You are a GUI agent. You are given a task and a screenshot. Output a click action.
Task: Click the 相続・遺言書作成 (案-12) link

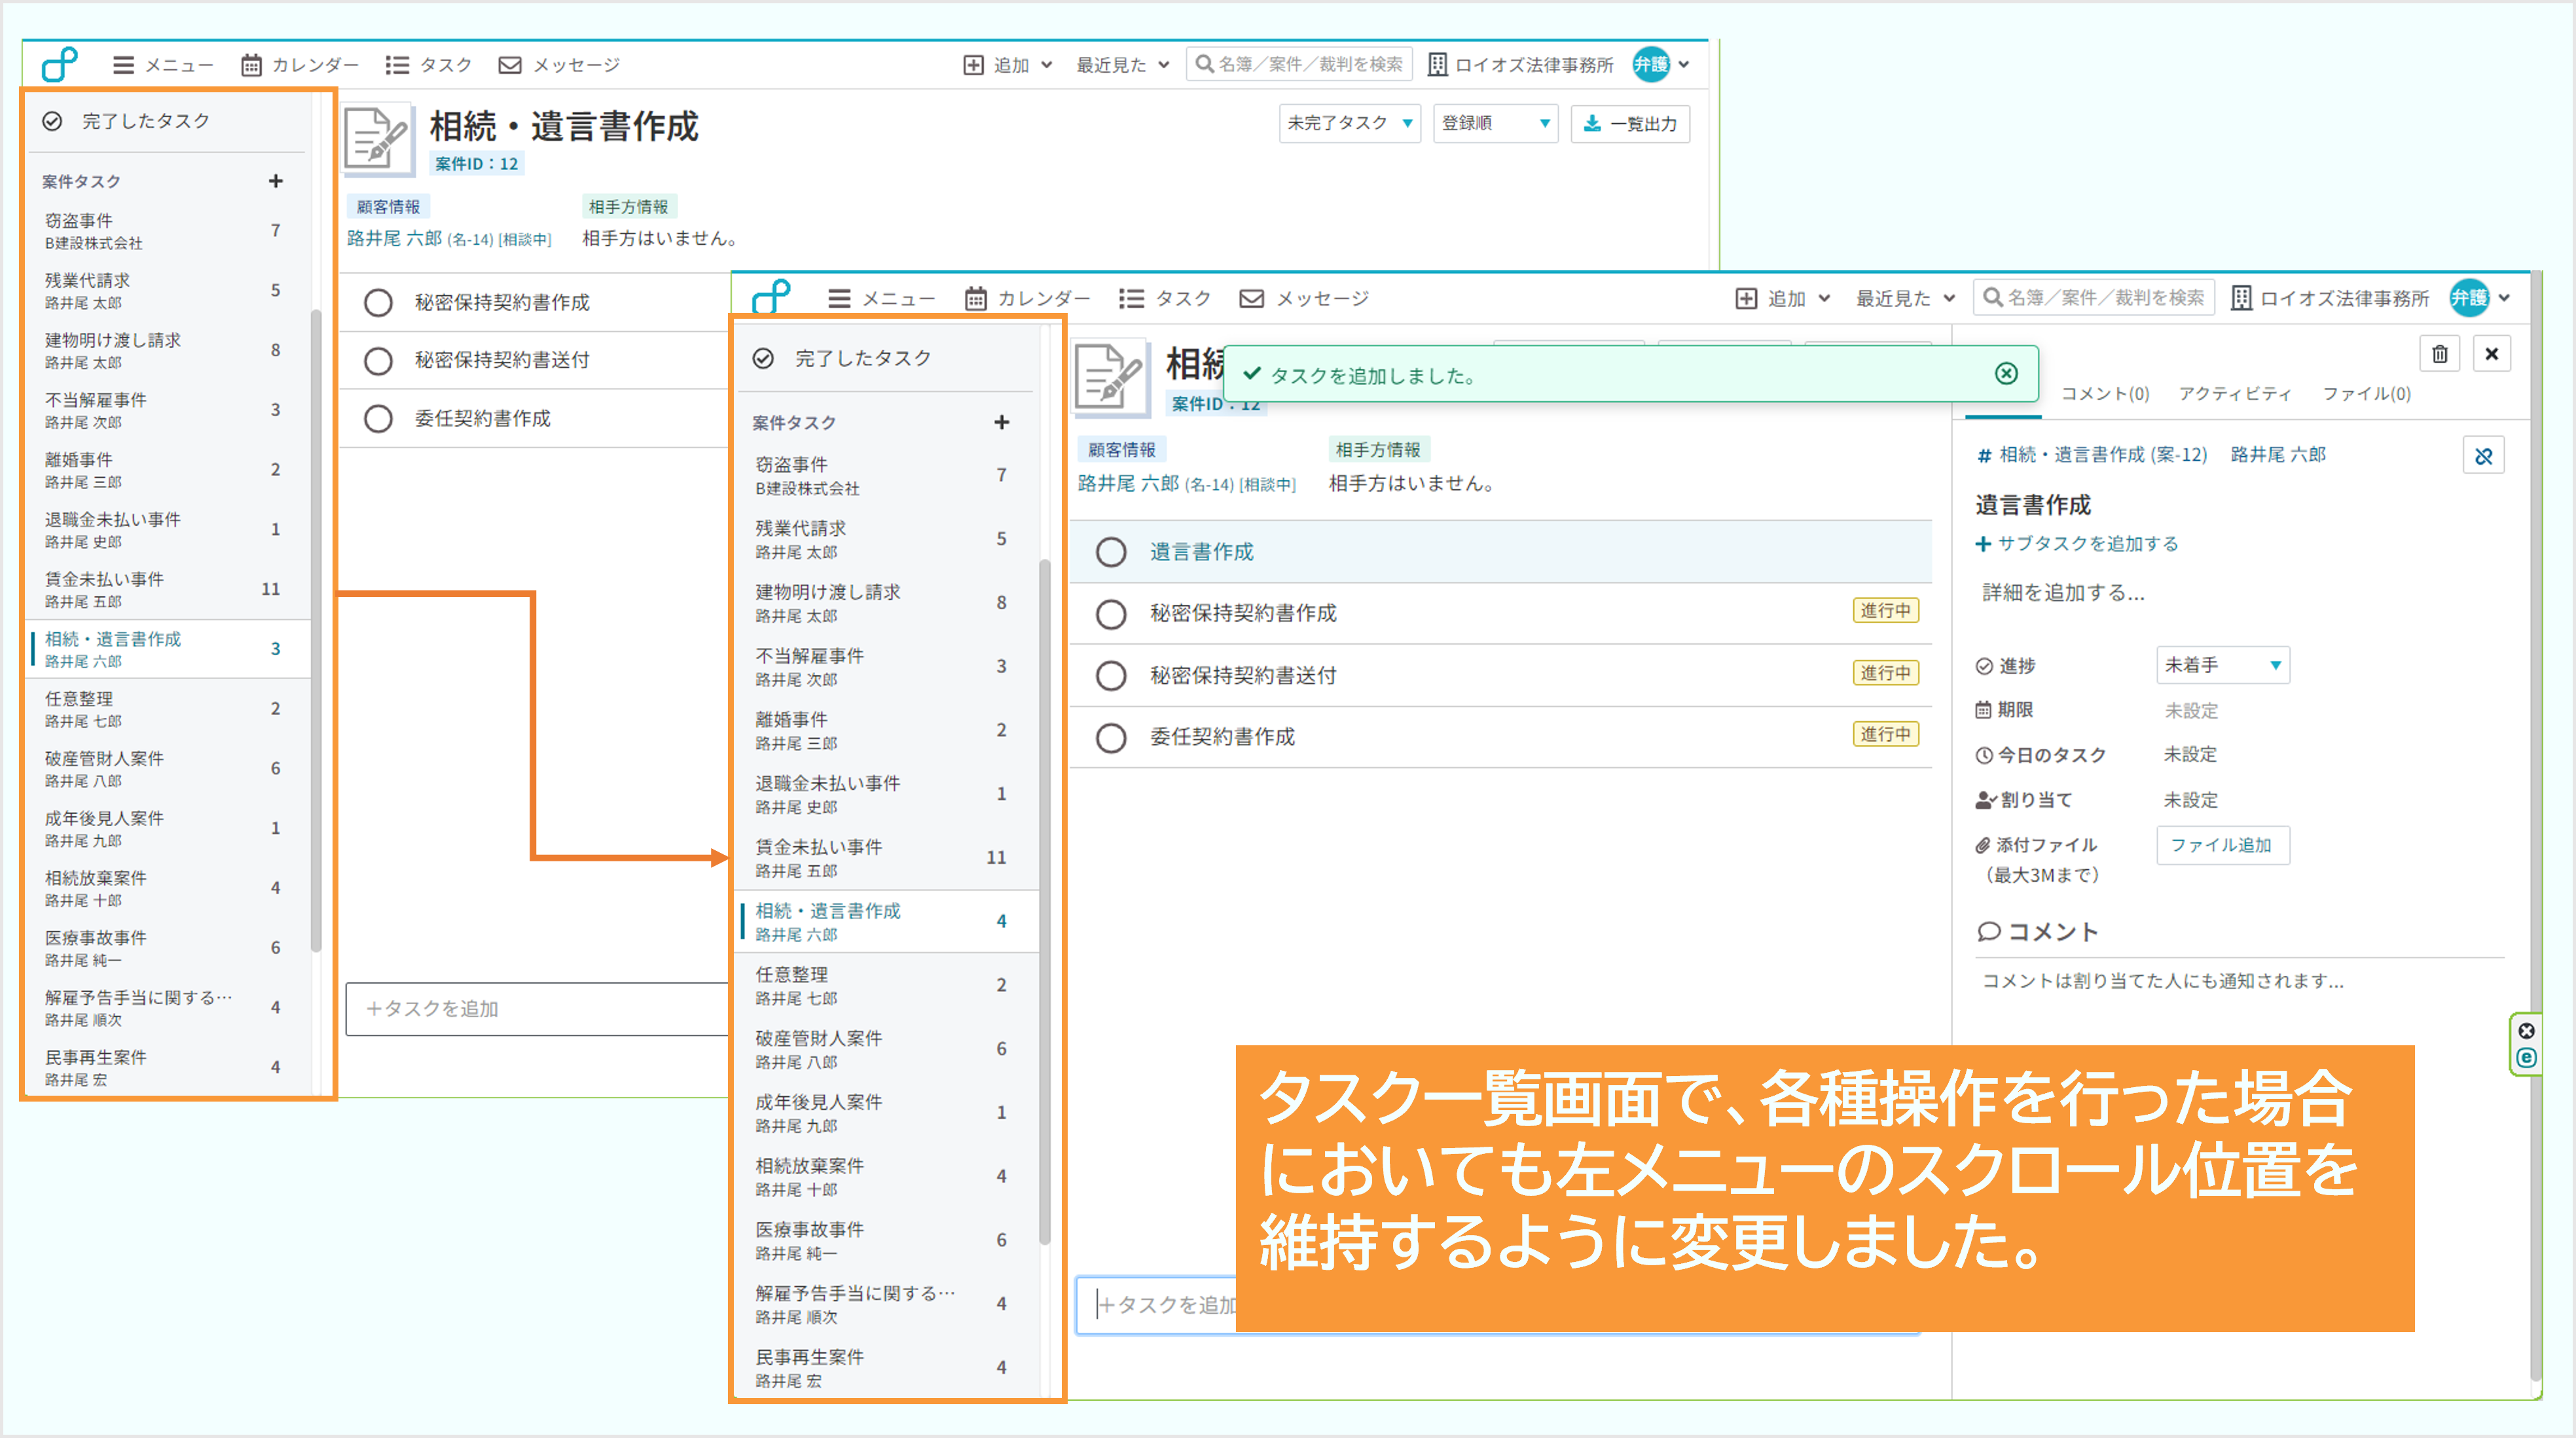(2103, 455)
